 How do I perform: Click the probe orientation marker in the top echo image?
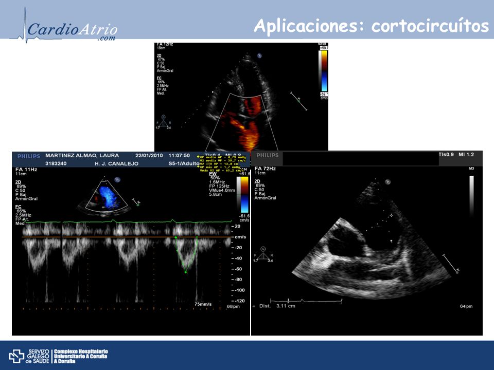[x=259, y=55]
